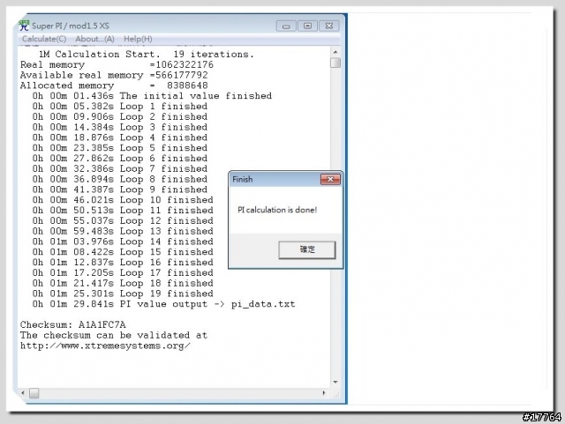565x424 pixels.
Task: Maximize the Super PI window
Action: click(307, 26)
